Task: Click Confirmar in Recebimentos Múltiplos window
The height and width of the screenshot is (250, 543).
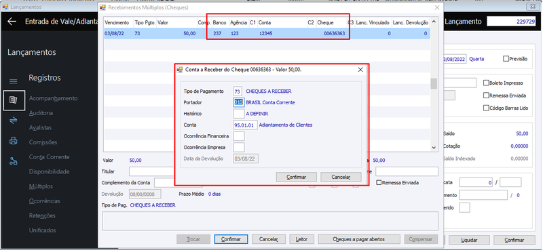Action: pos(231,239)
